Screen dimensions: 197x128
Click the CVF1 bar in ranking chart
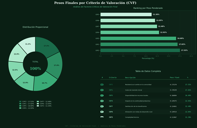tap(139, 44)
